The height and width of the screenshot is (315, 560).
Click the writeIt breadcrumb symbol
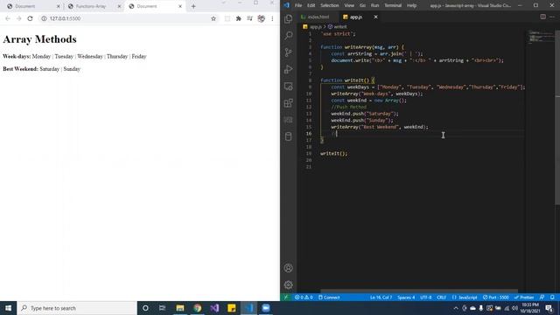click(338, 26)
